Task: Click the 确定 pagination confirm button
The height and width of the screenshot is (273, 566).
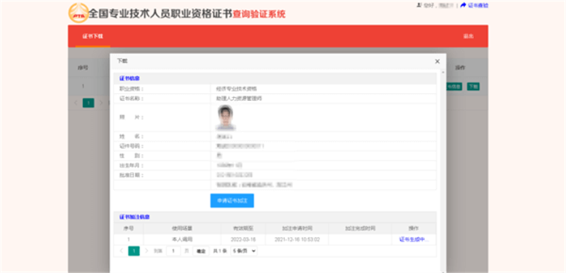Action: [201, 252]
